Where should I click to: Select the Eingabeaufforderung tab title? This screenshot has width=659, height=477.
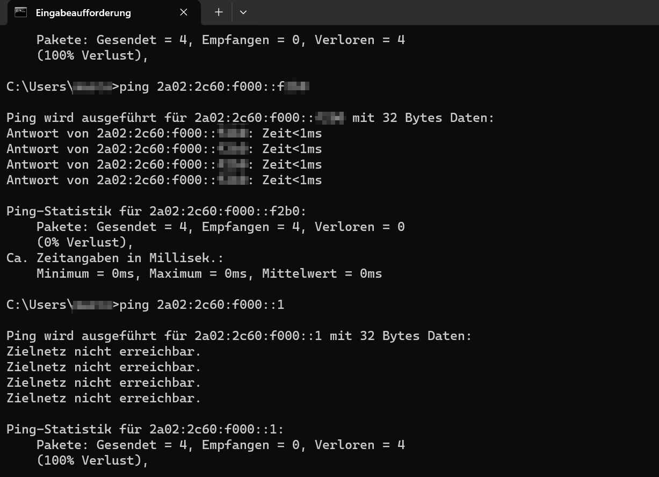click(83, 12)
